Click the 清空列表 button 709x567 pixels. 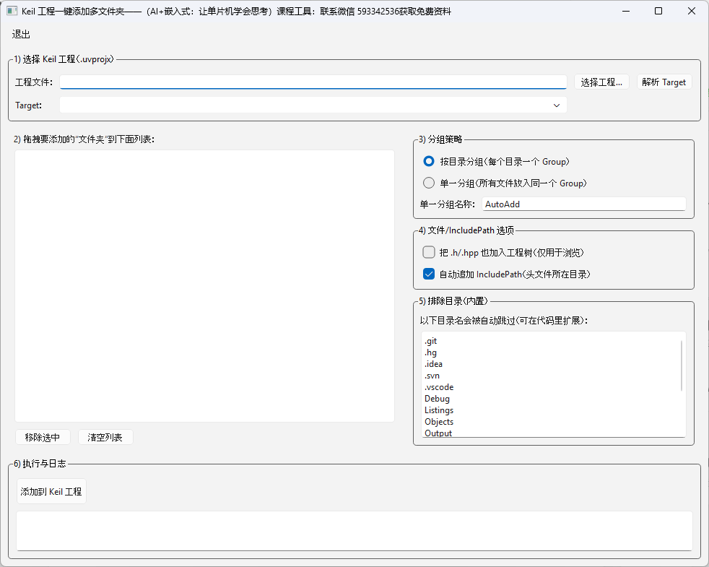coord(105,437)
